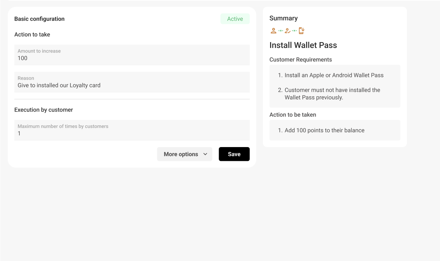Click the Save button
This screenshot has width=440, height=261.
pyautogui.click(x=234, y=154)
